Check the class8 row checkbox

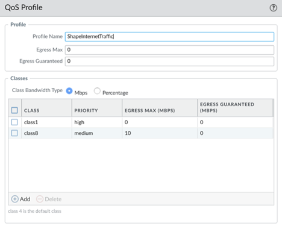pyautogui.click(x=14, y=133)
